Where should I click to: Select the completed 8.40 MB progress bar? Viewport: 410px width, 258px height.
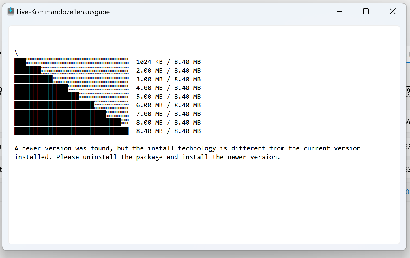pos(72,131)
